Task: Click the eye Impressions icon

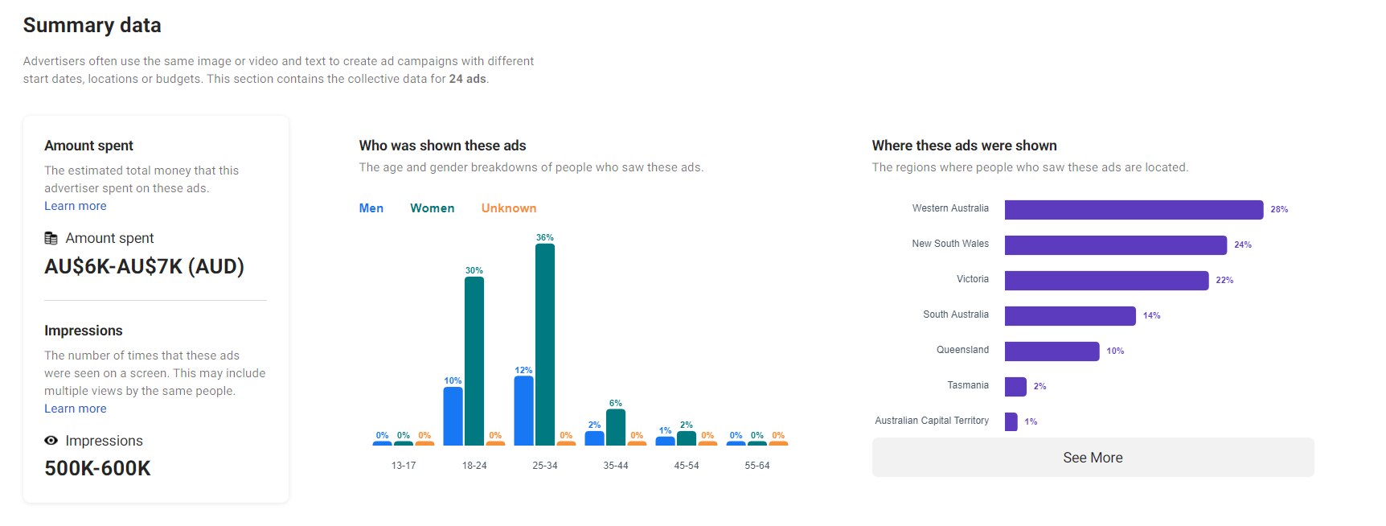Action: [x=51, y=440]
